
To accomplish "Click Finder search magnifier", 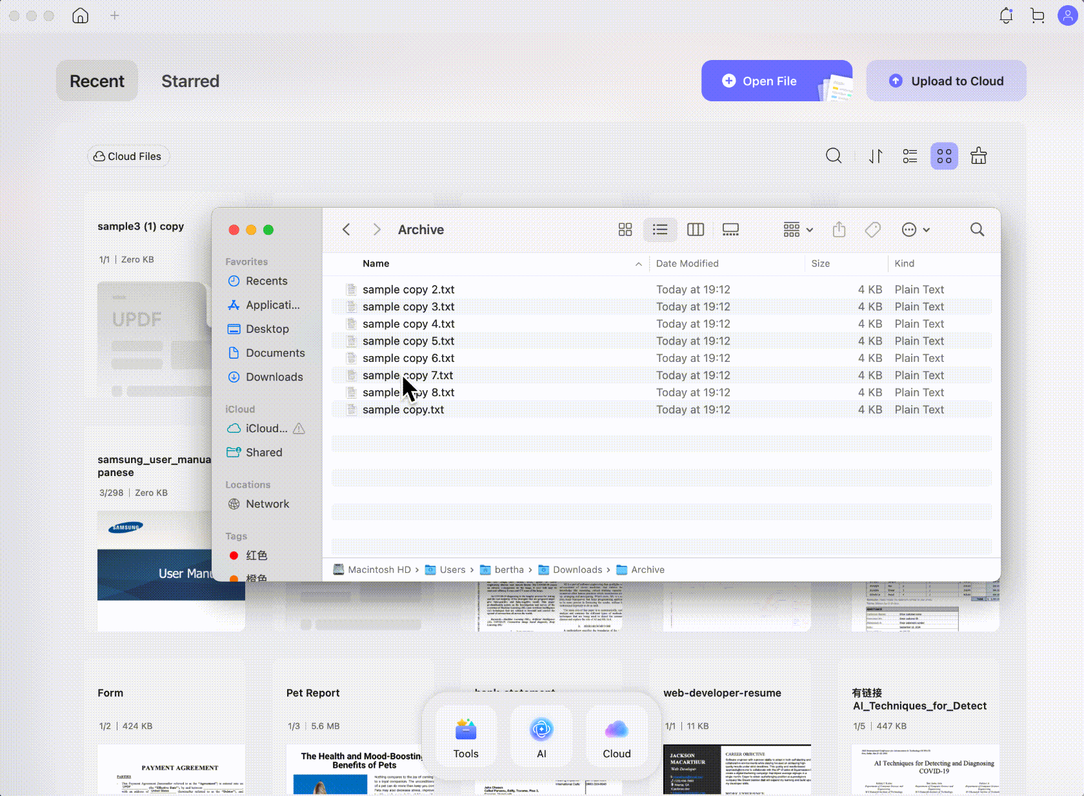I will pos(978,230).
